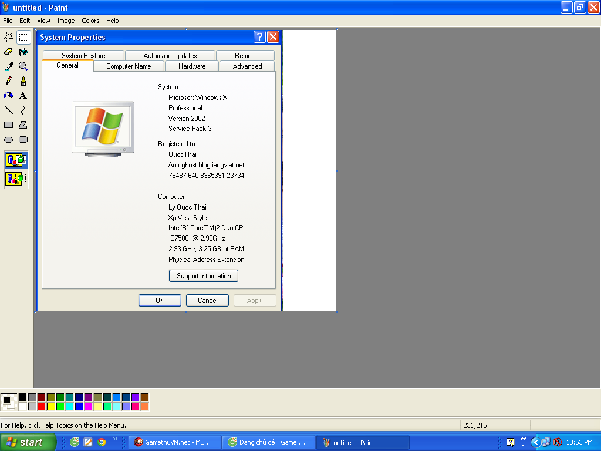This screenshot has height=451, width=601.
Task: Open the File menu
Action: pos(8,21)
